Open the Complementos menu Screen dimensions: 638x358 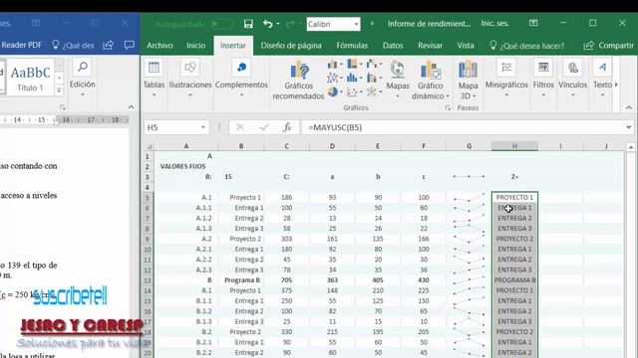click(x=241, y=79)
